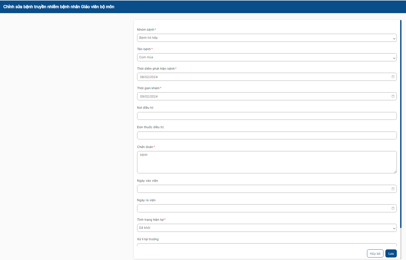Click the form's vertical scrollbar
Viewport: 406px width, 260px height.
(x=401, y=124)
